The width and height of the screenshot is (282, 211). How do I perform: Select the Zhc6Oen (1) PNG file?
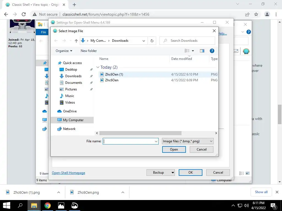[158, 74]
